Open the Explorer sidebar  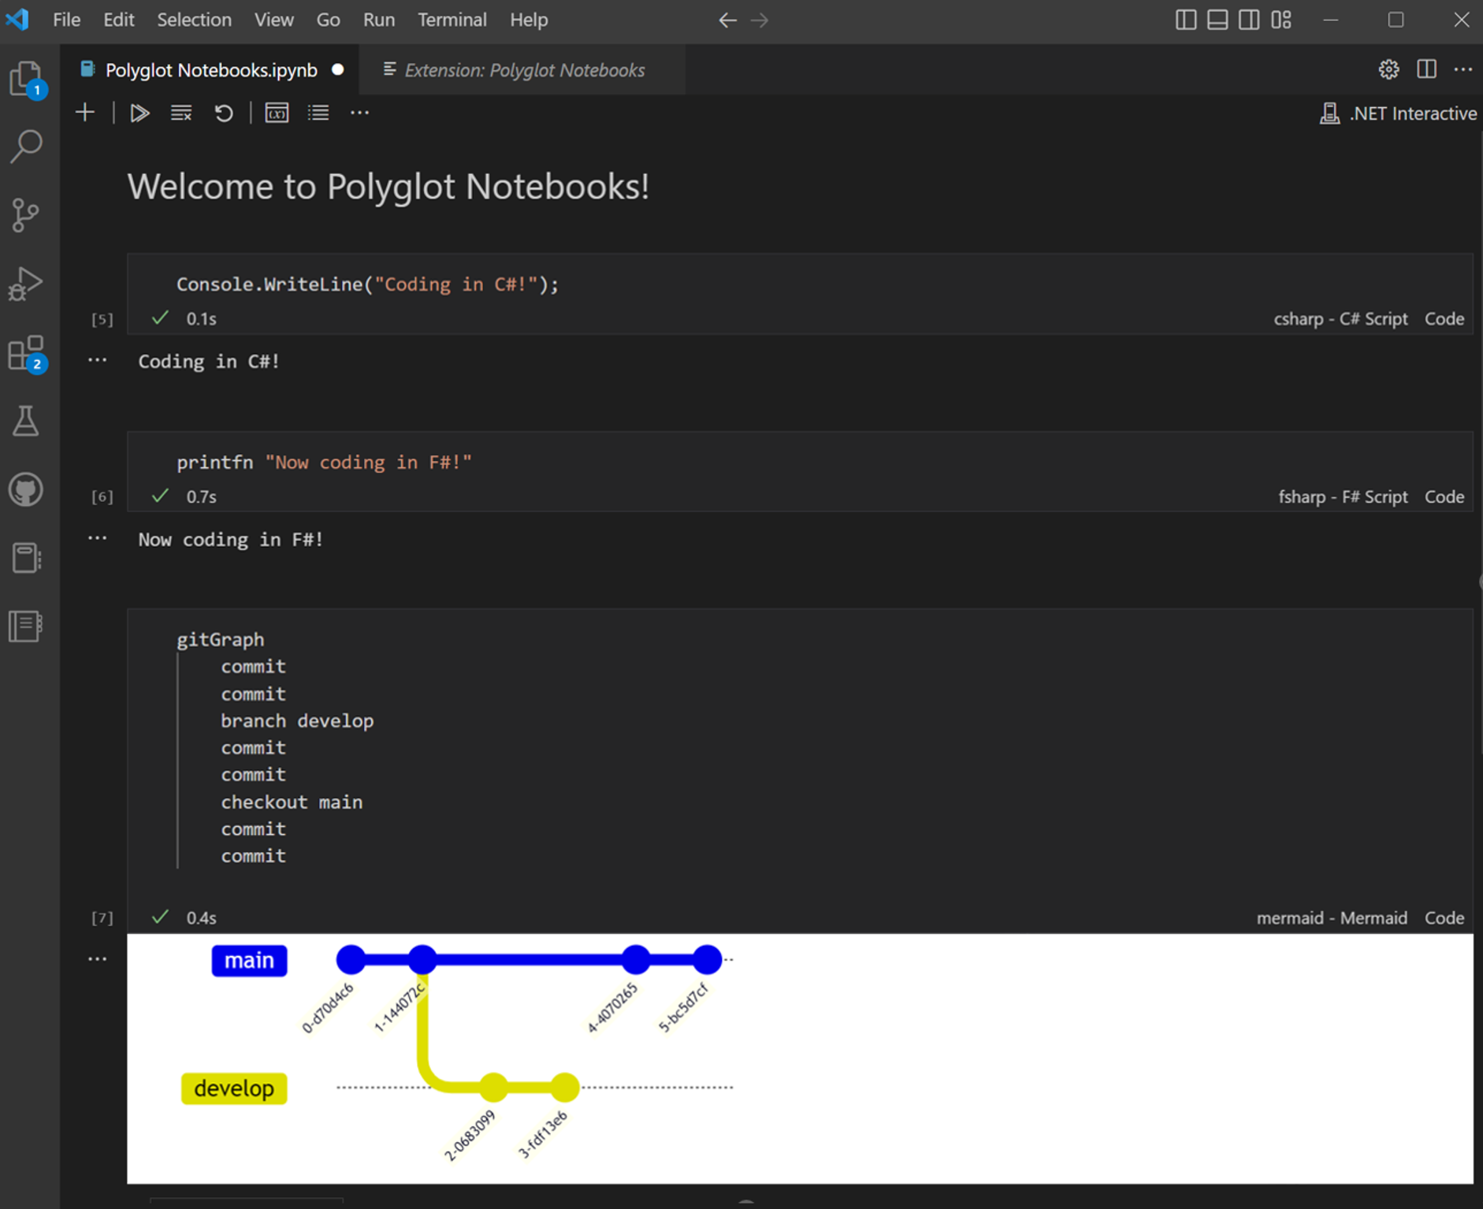click(26, 78)
